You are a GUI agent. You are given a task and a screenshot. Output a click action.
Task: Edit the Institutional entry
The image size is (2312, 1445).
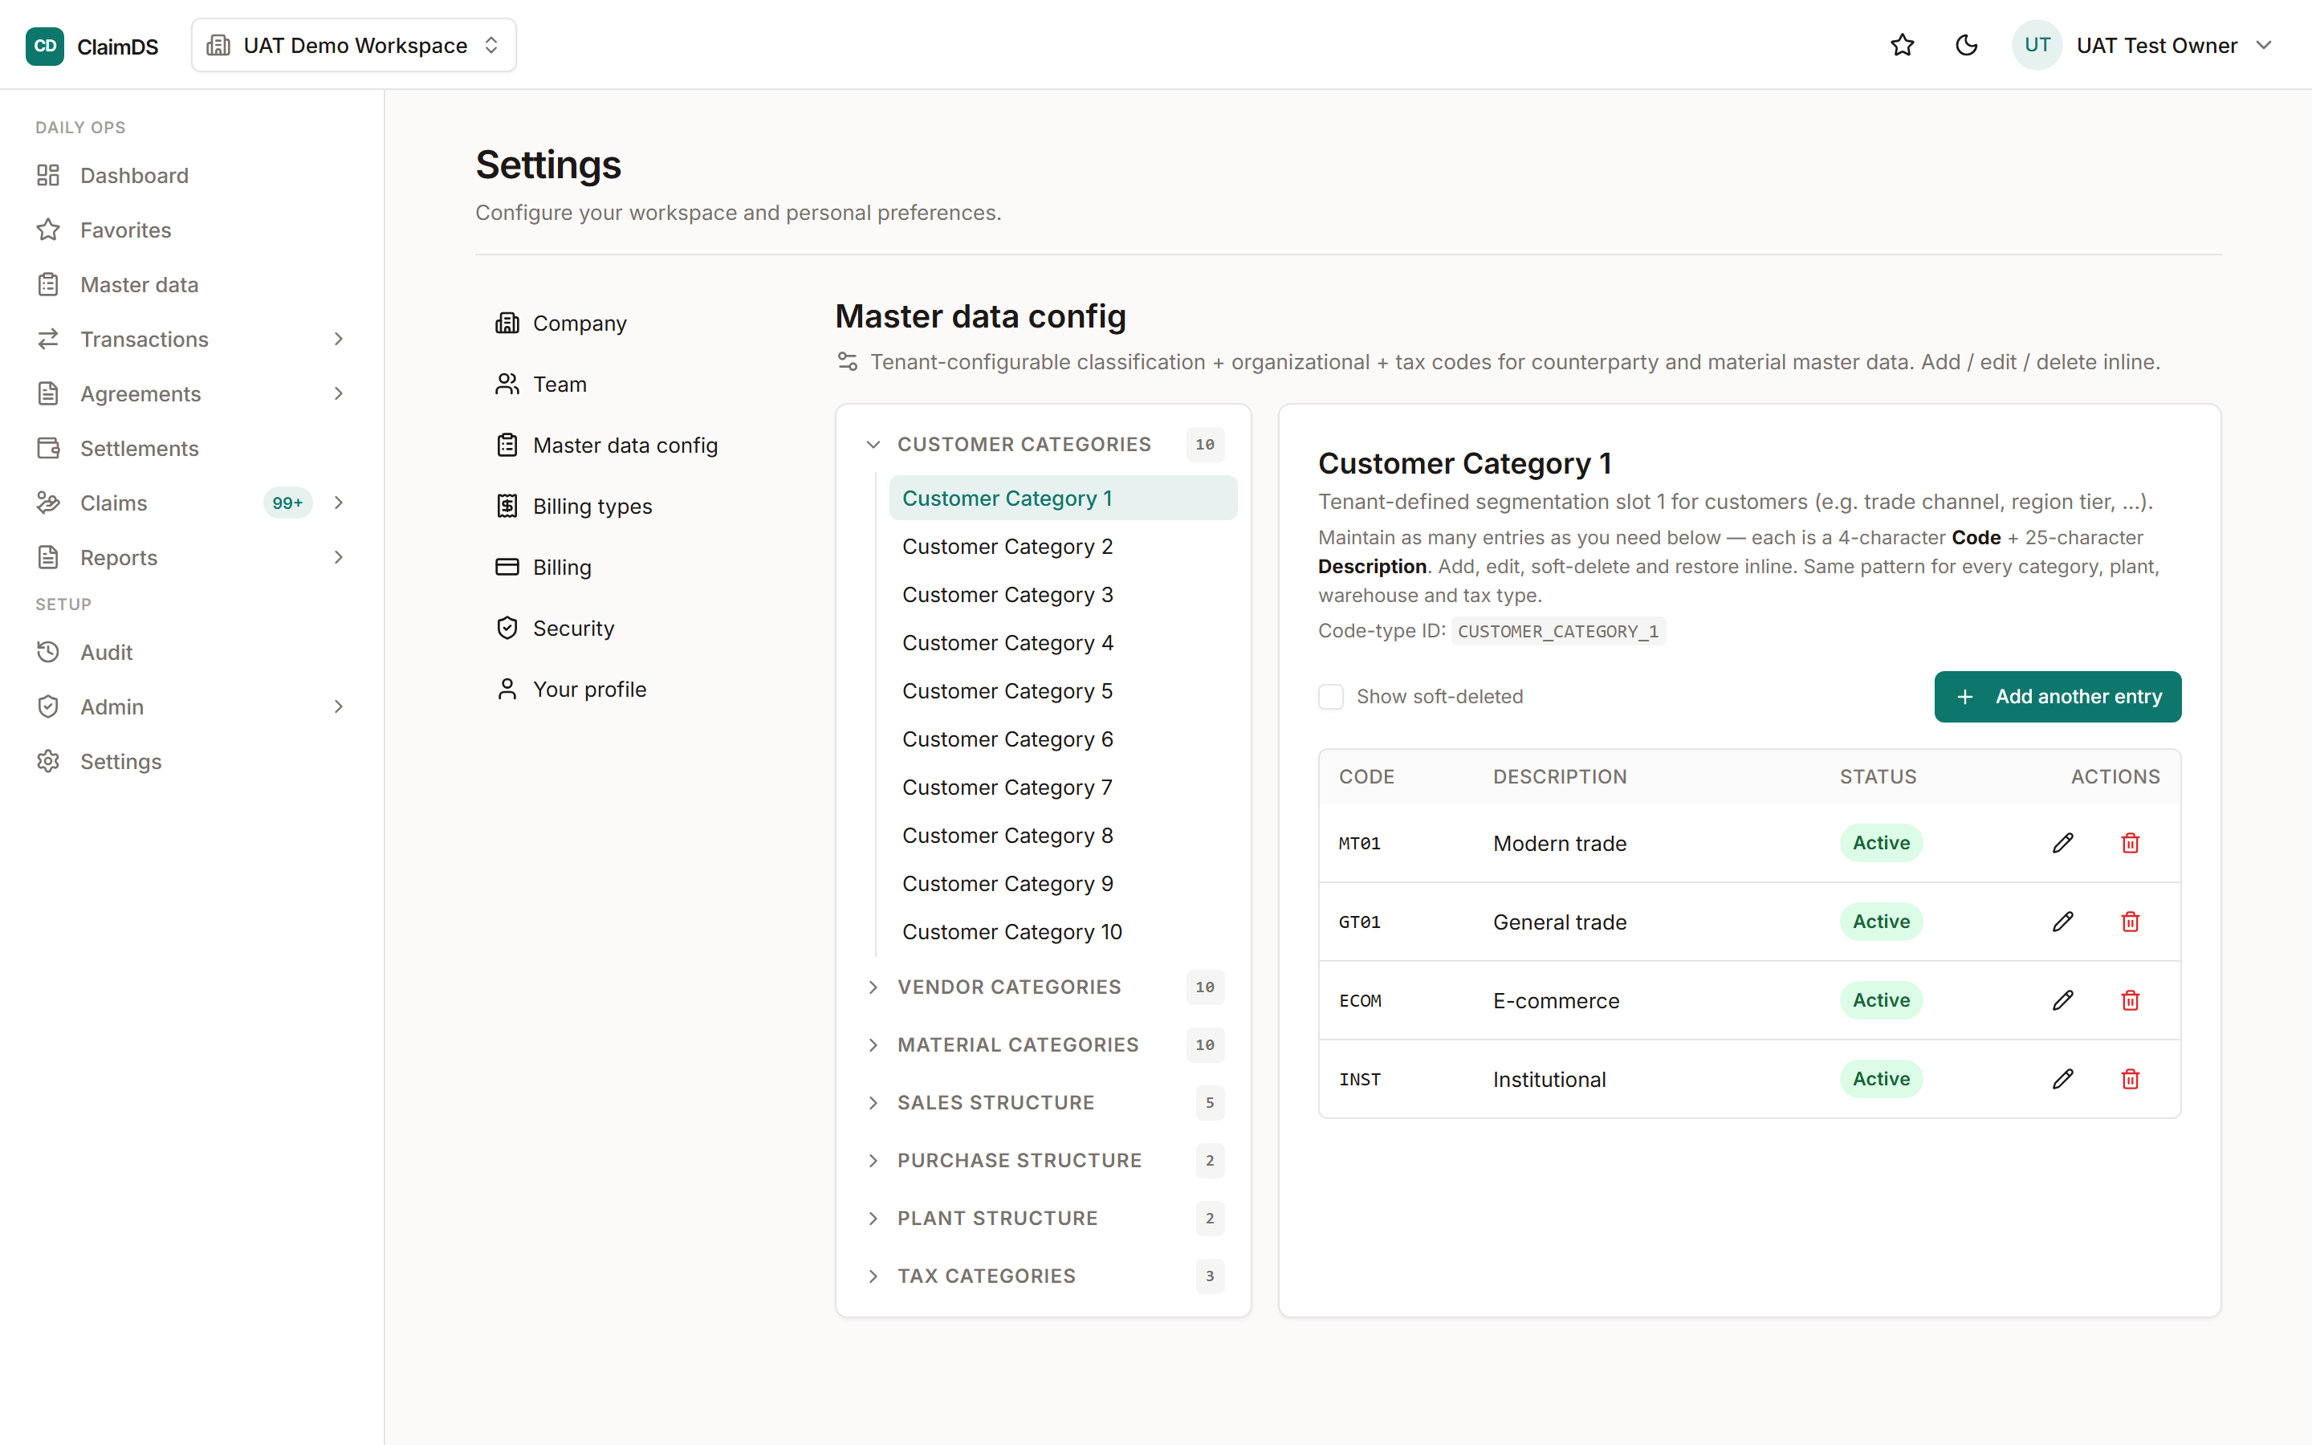coord(2062,1079)
